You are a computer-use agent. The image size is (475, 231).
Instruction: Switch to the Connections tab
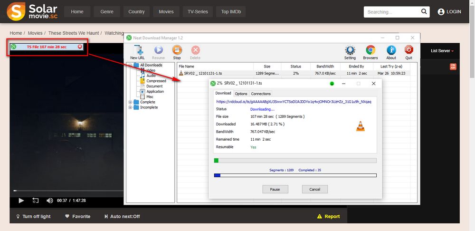pos(261,94)
